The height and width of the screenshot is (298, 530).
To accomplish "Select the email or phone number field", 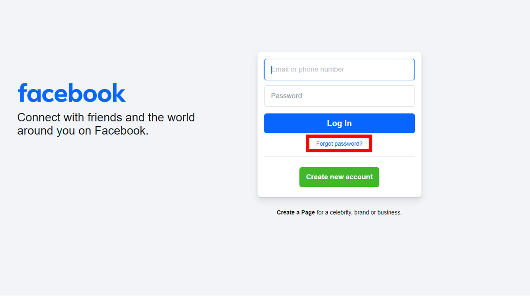I will coord(339,69).
